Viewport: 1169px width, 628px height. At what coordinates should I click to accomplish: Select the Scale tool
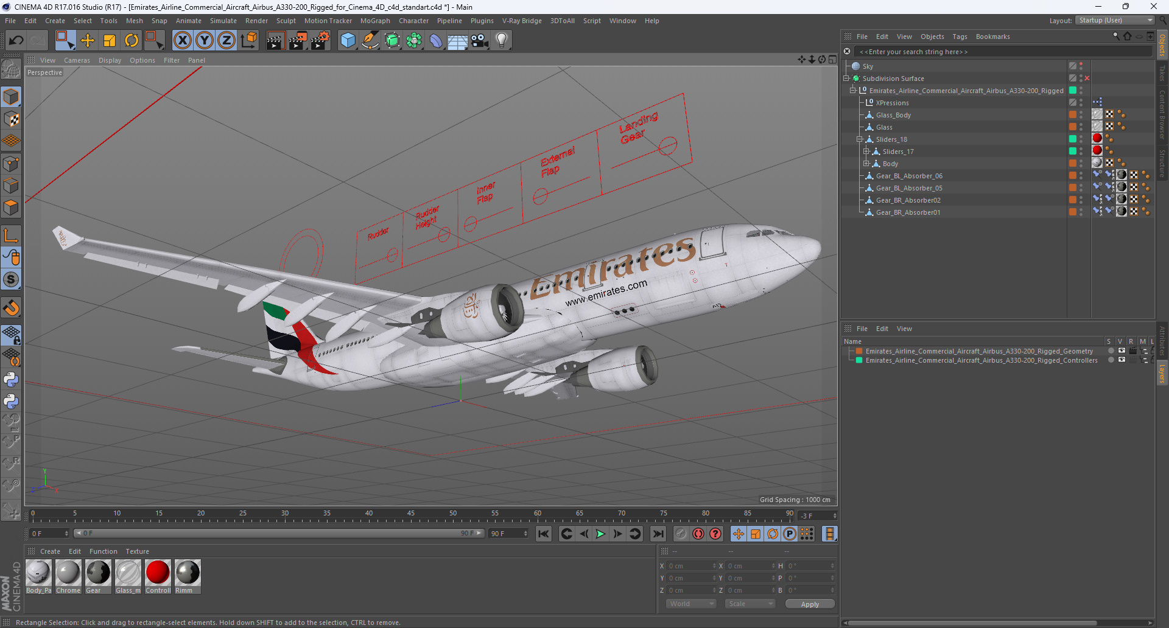pyautogui.click(x=110, y=41)
